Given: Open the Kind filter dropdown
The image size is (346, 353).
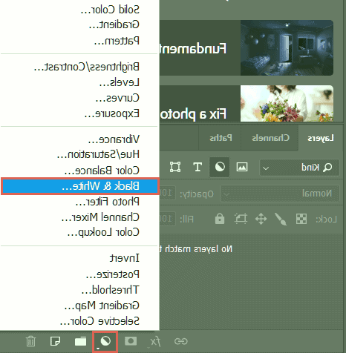Looking at the screenshot, I should [299, 168].
